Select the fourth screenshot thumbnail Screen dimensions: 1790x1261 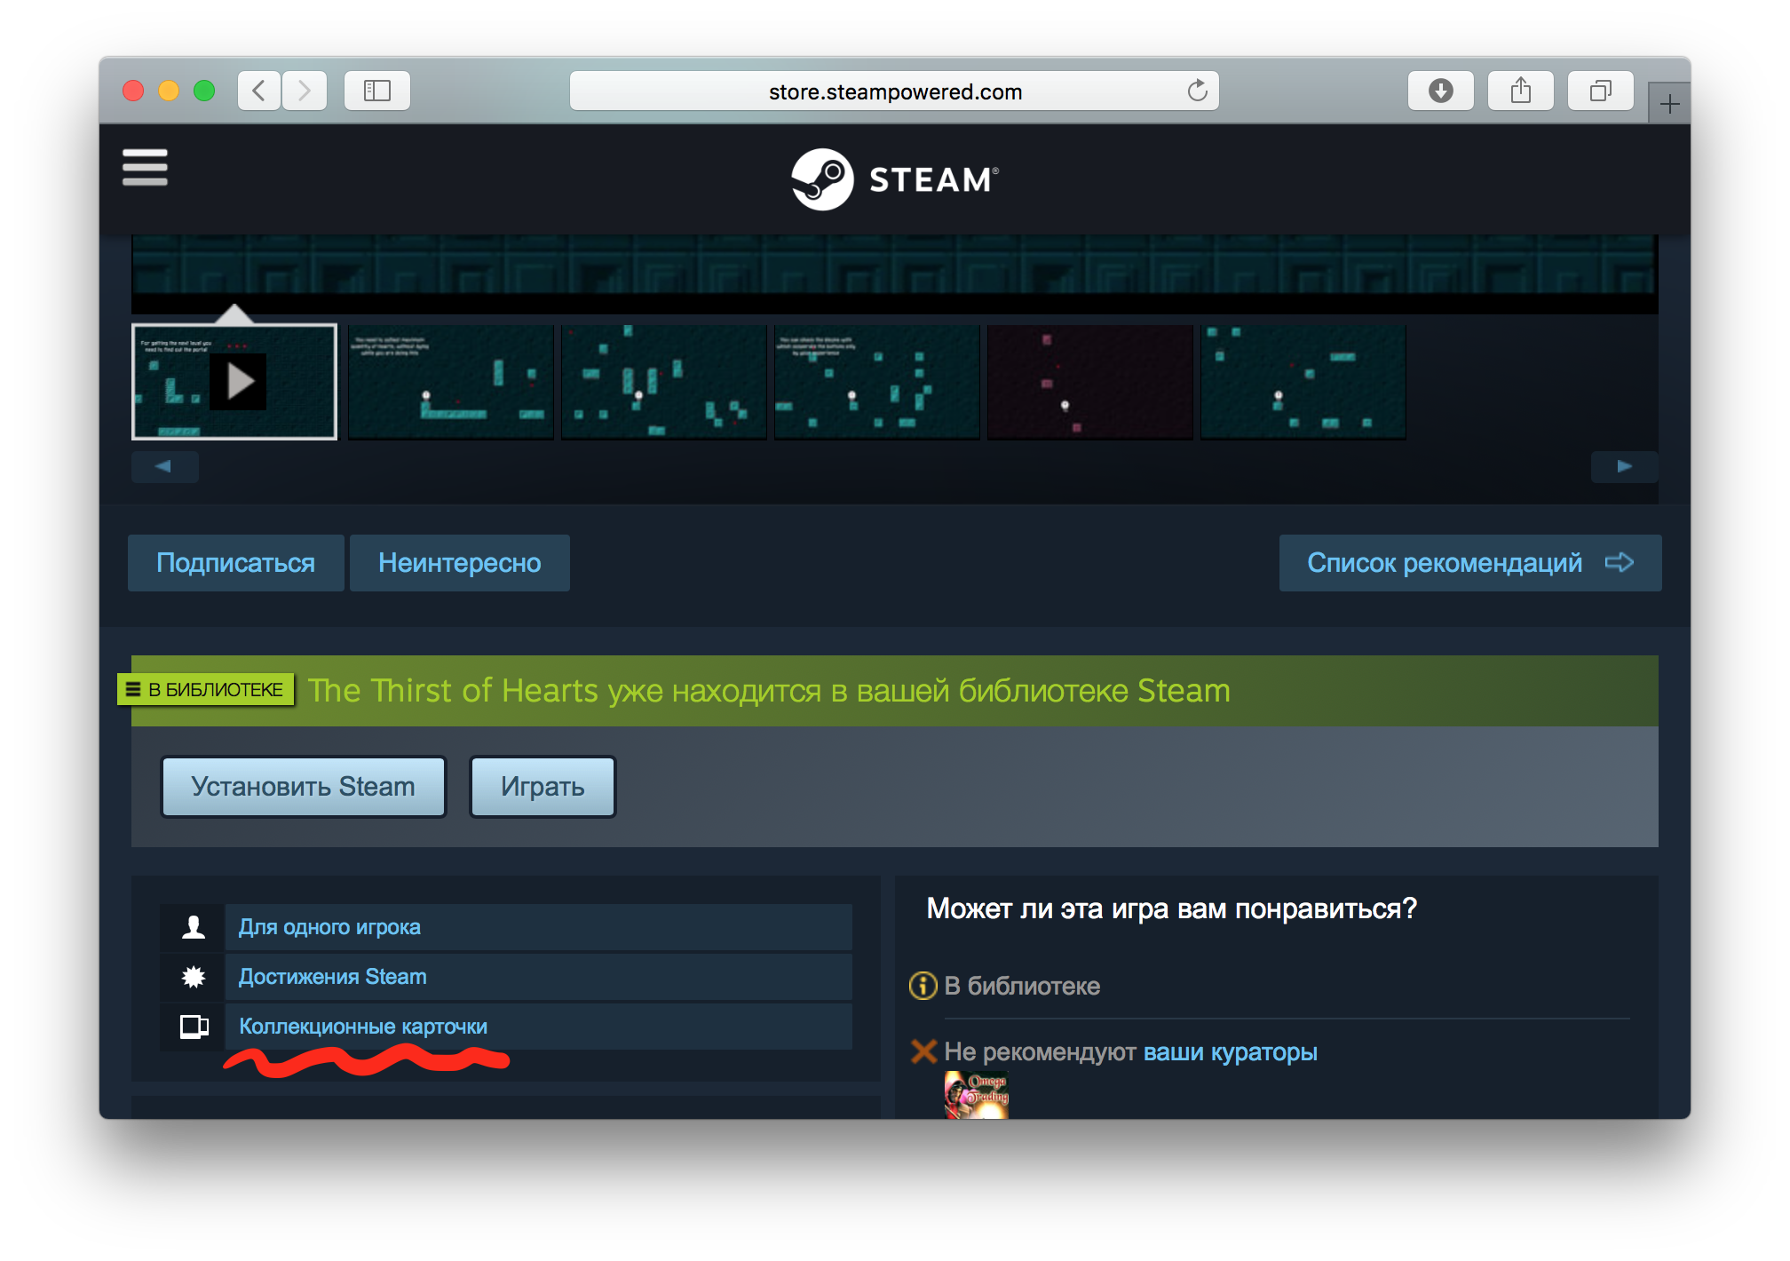click(x=877, y=382)
